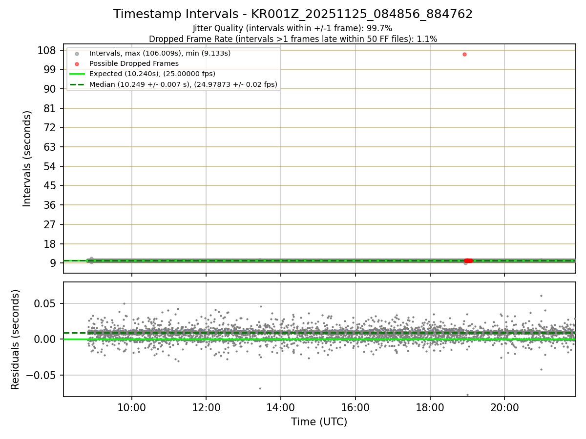This screenshot has width=586, height=439.
Task: Click the solid green line sample in legend
Action: click(x=77, y=74)
